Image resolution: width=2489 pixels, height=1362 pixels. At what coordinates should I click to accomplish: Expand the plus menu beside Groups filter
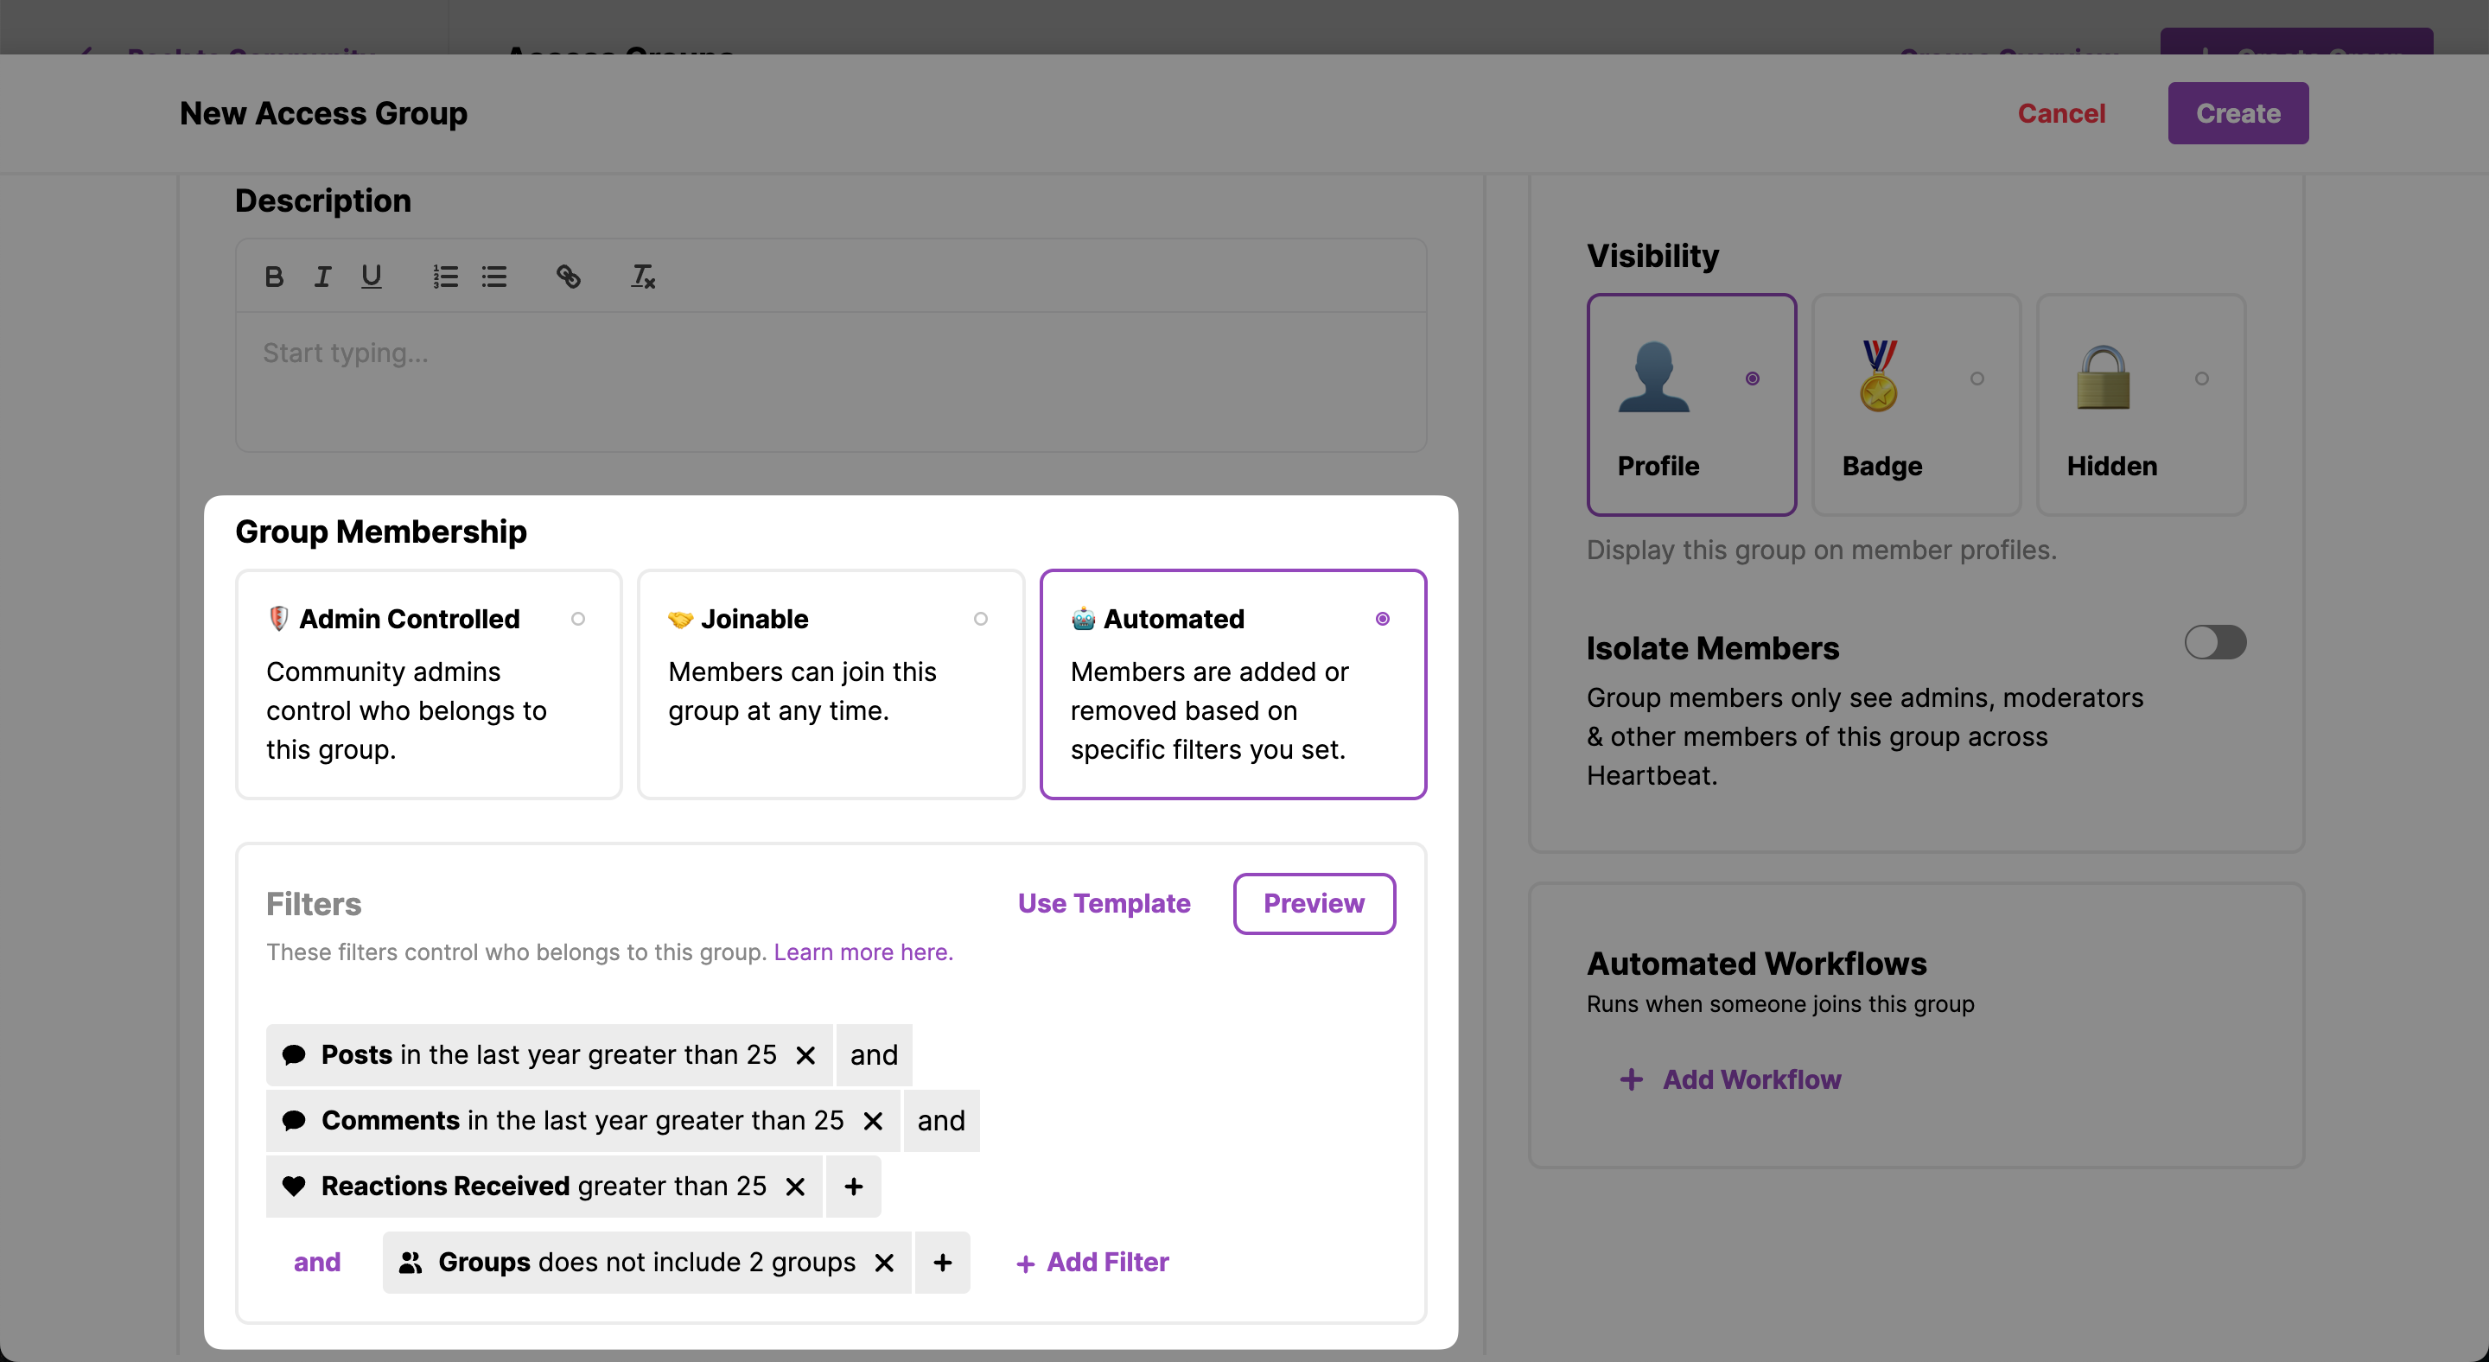tap(943, 1263)
